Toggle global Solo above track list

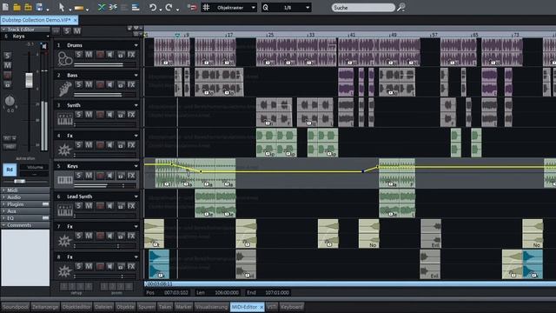click(x=67, y=31)
